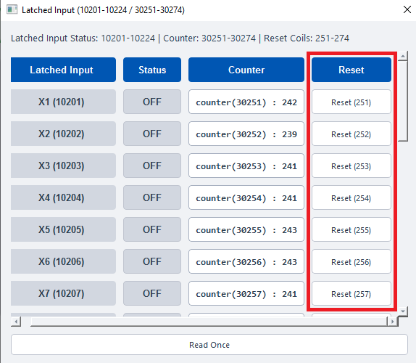Close the Latched Input window
Viewport: 416px width, 363px height.
(407, 10)
